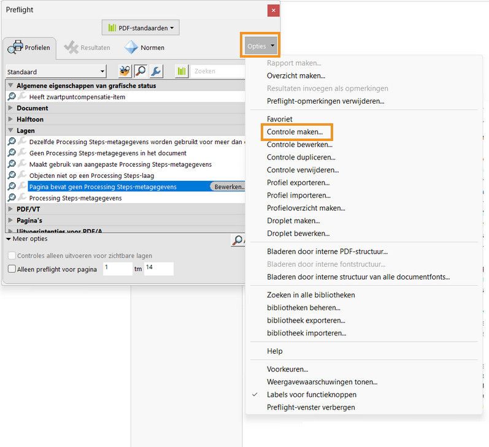Choose Profieloverzicht maken menu item

pyautogui.click(x=306, y=208)
